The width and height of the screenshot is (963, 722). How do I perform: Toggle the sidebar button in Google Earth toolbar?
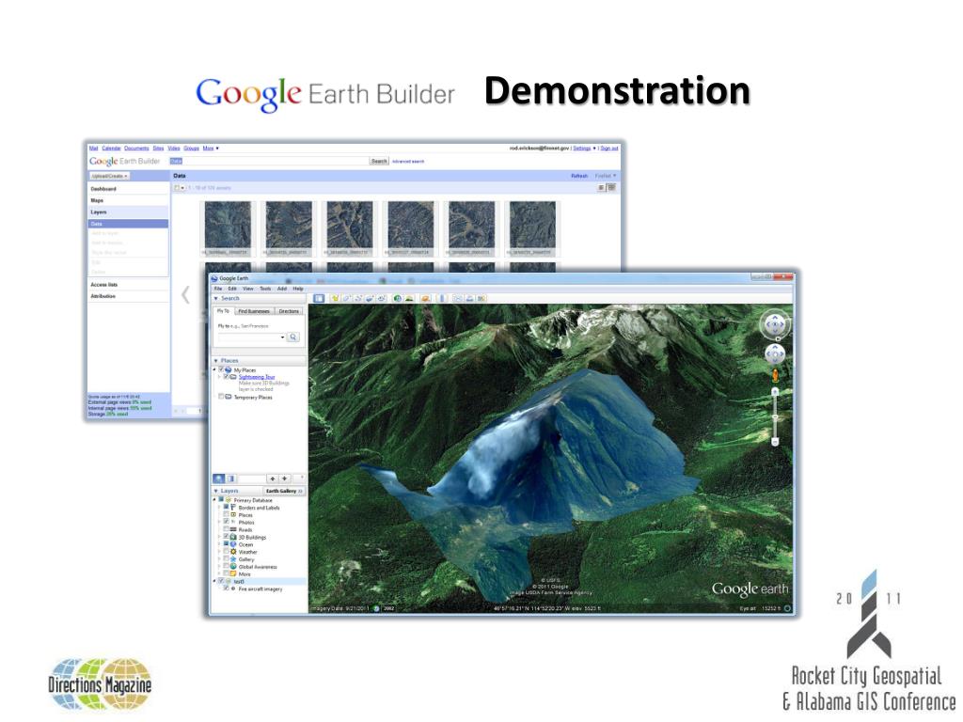click(x=319, y=298)
